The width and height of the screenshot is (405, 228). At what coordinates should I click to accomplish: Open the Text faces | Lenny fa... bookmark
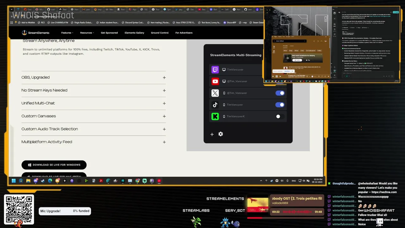coord(209,22)
